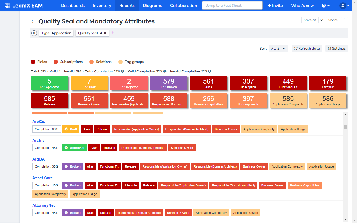Select the Application Complexity count tile
This screenshot has height=223, width=357.
click(x=288, y=100)
